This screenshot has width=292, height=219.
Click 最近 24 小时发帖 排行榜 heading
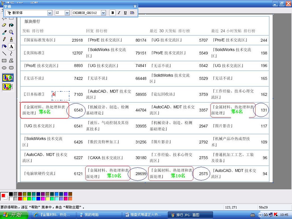(233, 31)
